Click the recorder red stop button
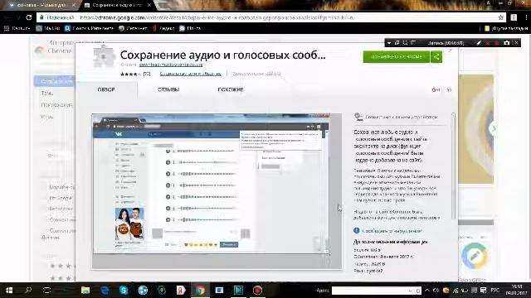531x298 pixels. 497,43
